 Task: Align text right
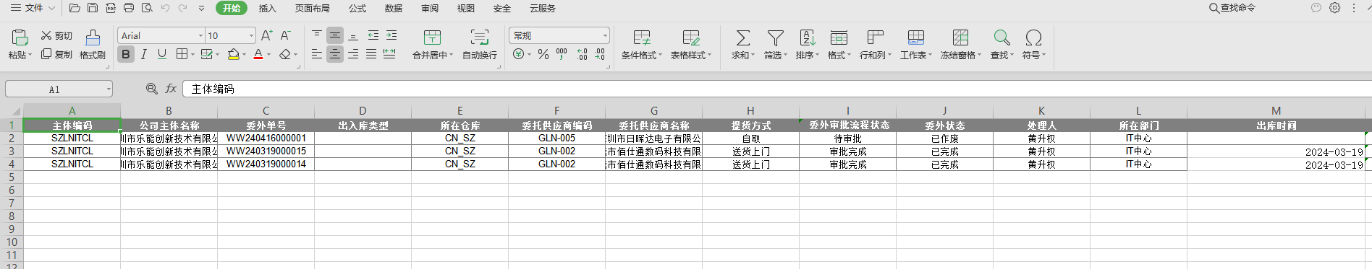click(353, 54)
